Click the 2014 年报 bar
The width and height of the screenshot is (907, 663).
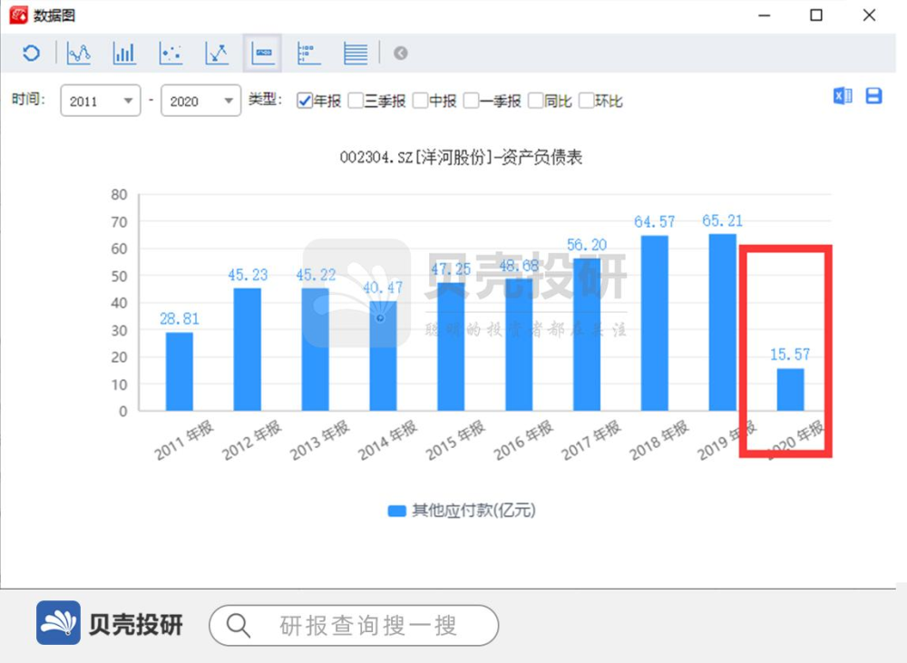(x=383, y=356)
